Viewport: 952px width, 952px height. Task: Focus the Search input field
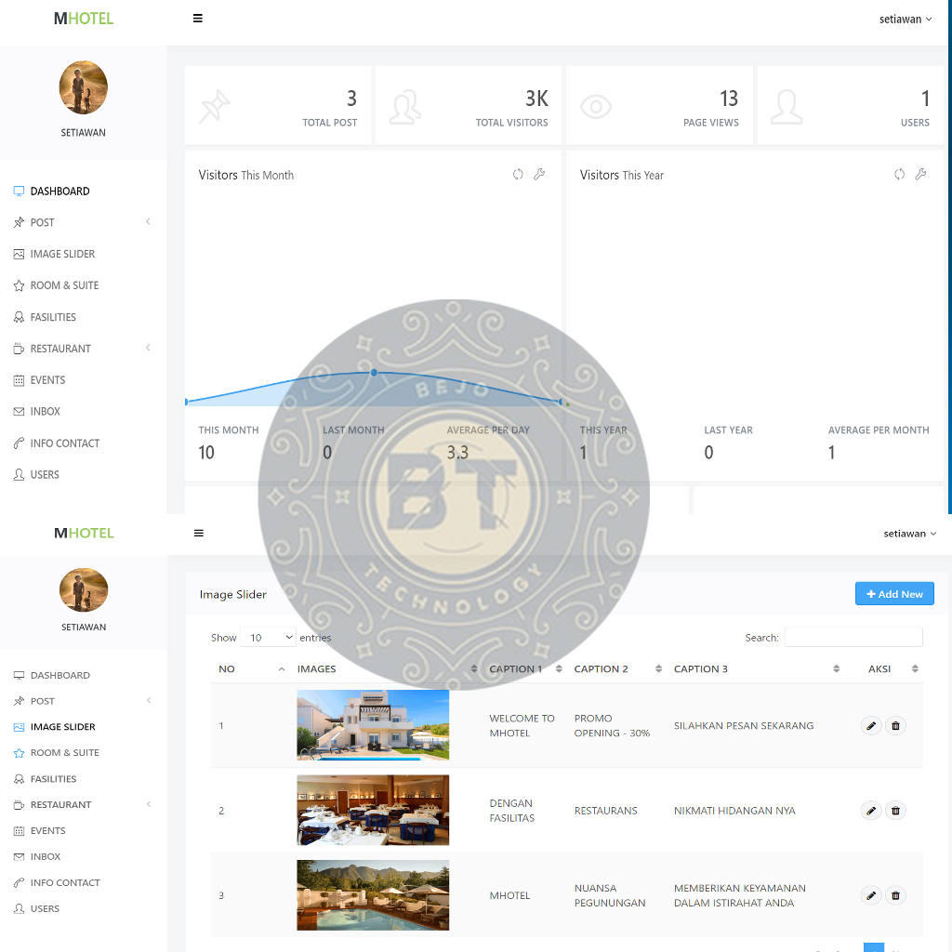(x=853, y=638)
